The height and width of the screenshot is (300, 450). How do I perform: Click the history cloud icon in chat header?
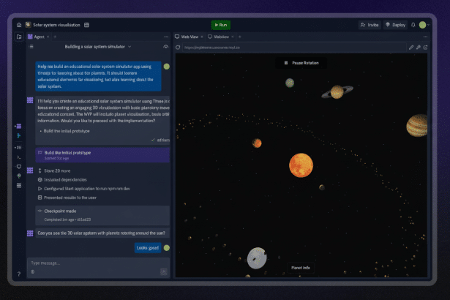(165, 47)
